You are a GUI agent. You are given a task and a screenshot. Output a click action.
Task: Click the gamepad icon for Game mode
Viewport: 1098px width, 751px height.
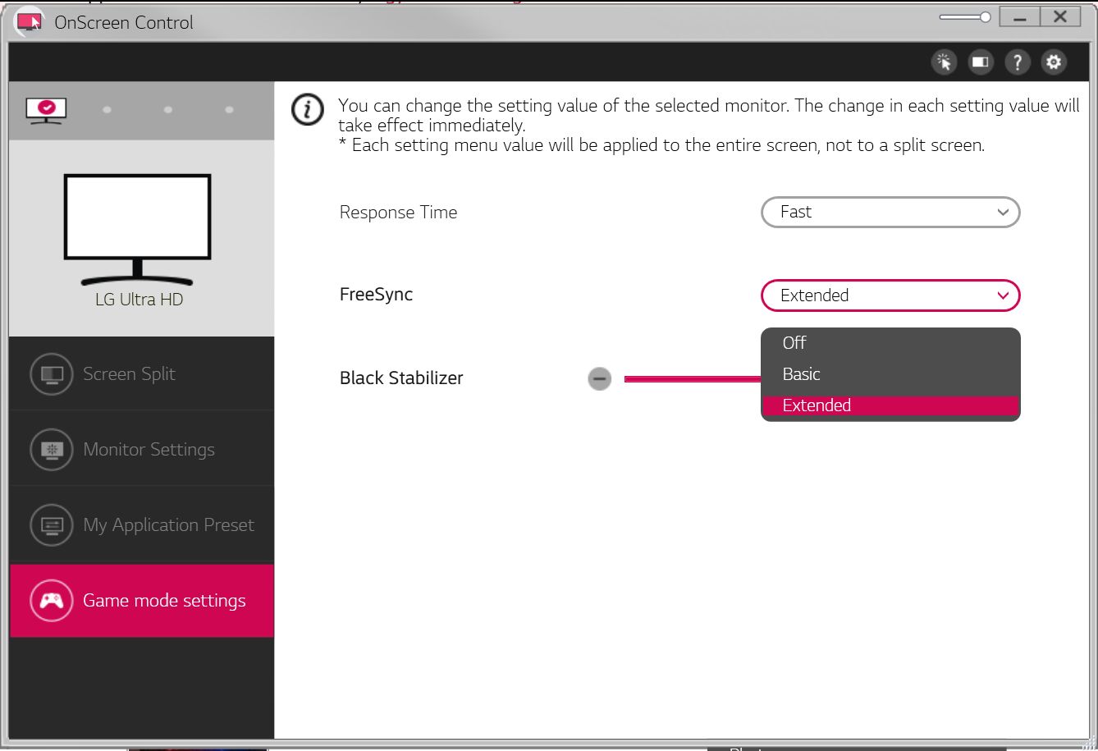point(52,601)
